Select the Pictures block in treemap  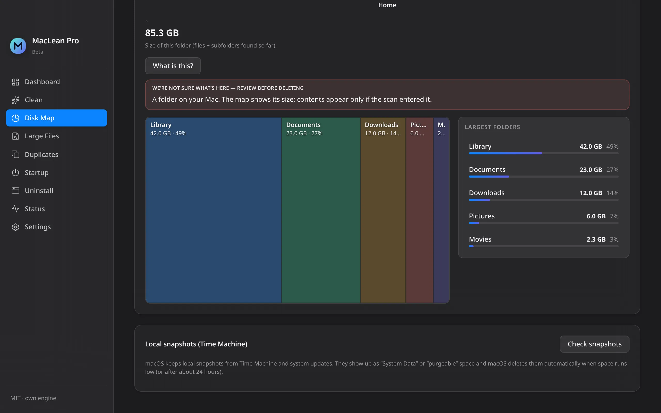[420, 210]
